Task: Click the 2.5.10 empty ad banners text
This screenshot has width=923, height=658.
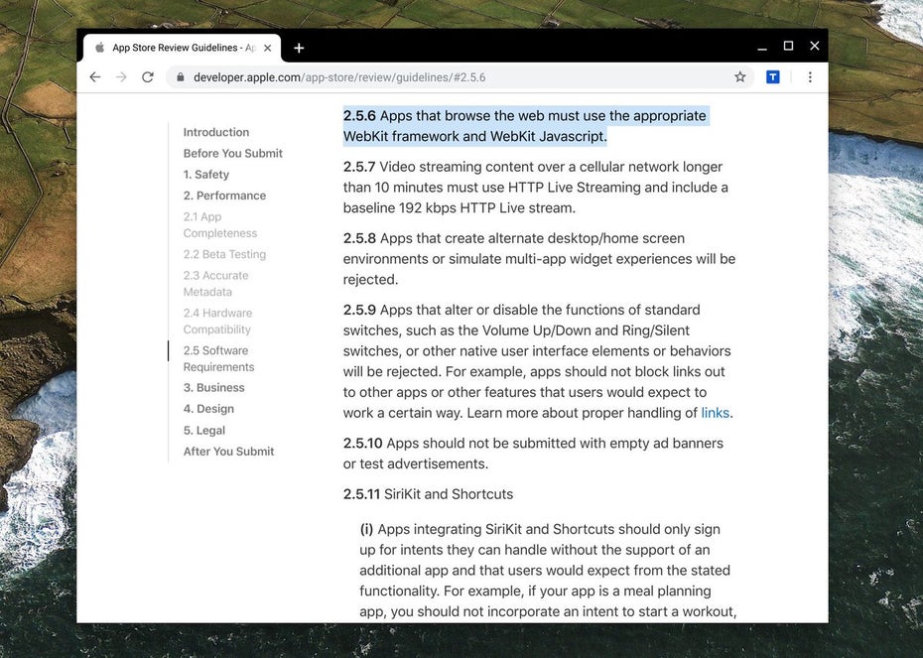Action: 533,454
